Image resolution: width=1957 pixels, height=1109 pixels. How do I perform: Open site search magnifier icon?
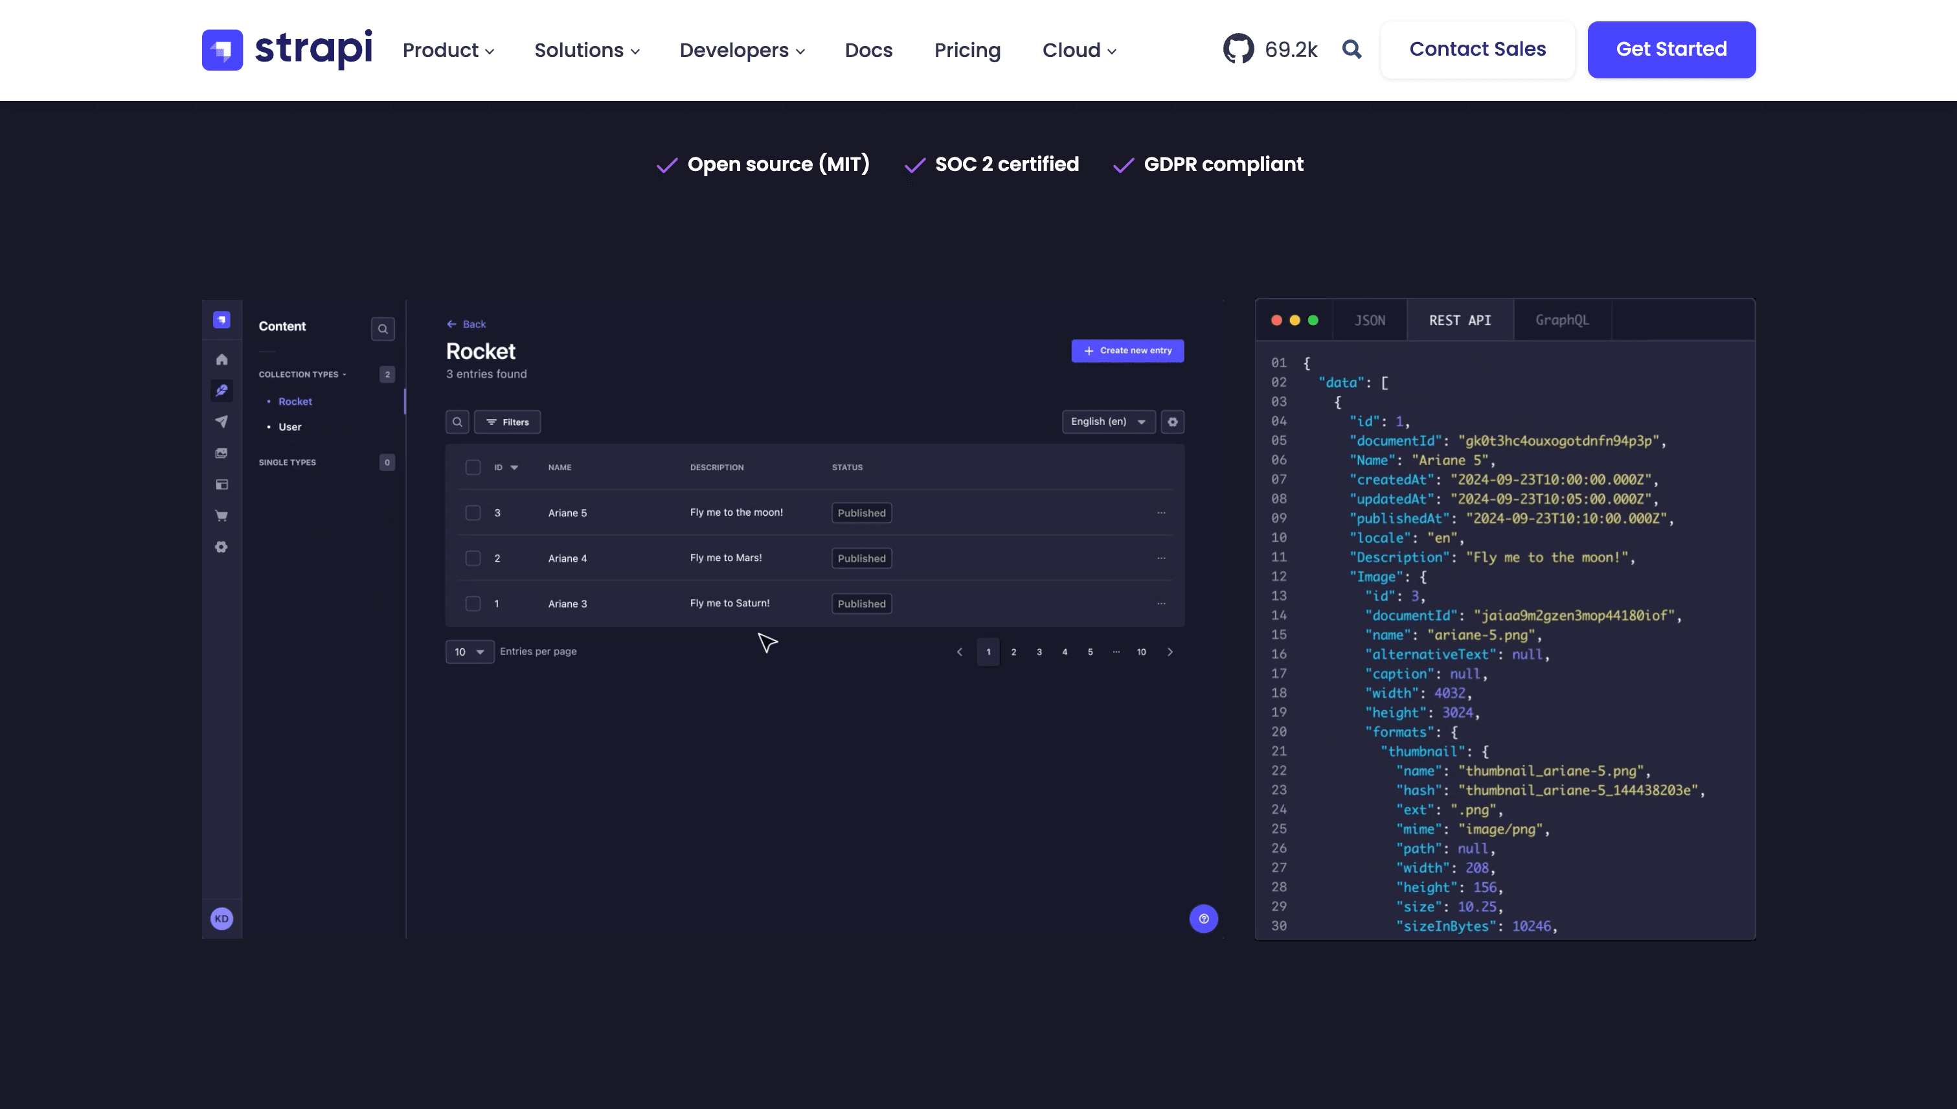1352,49
